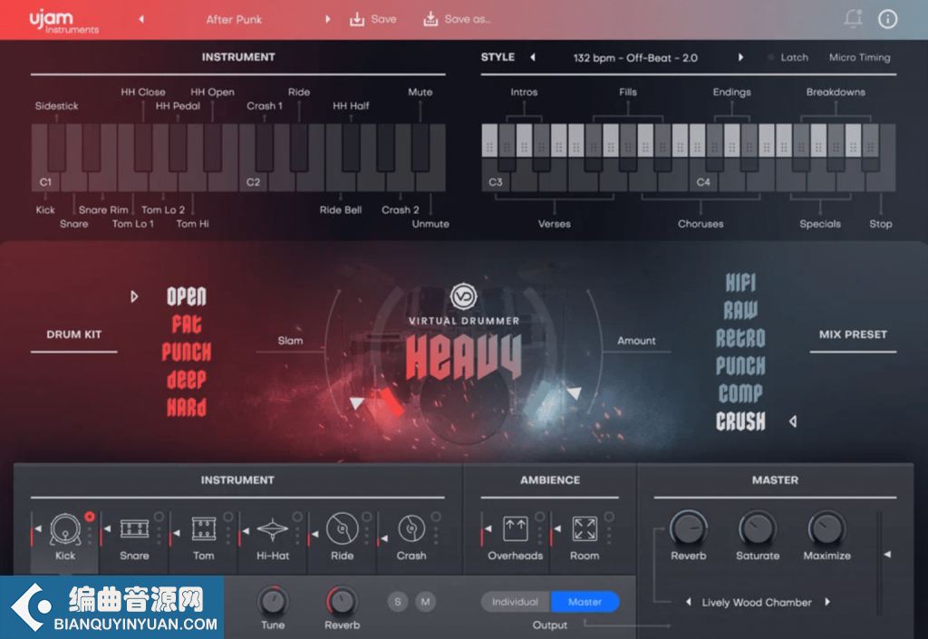Toggle the Tom output indicator dot
The height and width of the screenshot is (639, 928).
tap(227, 517)
